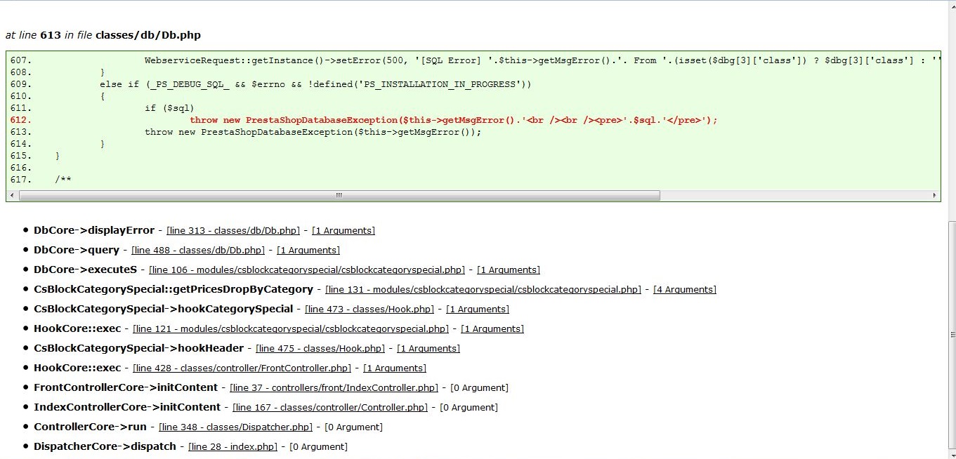Viewport: 956px width, 459px height.
Task: Show arguments for hookHeader
Action: click(x=428, y=348)
